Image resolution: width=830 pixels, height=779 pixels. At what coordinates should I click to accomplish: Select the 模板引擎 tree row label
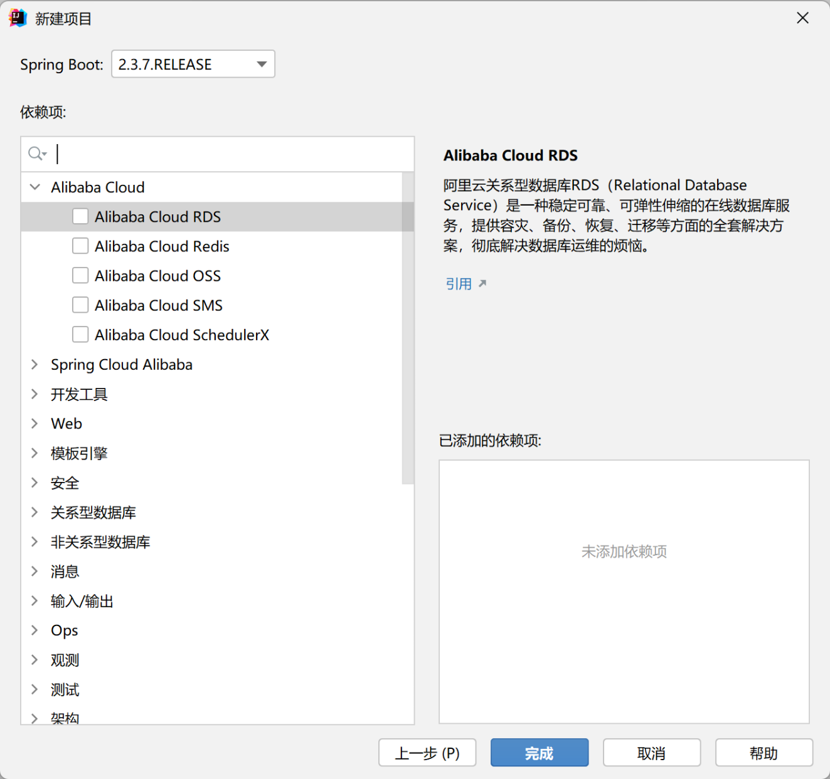(79, 453)
